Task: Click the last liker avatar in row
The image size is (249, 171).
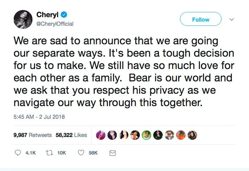Action: (193, 135)
